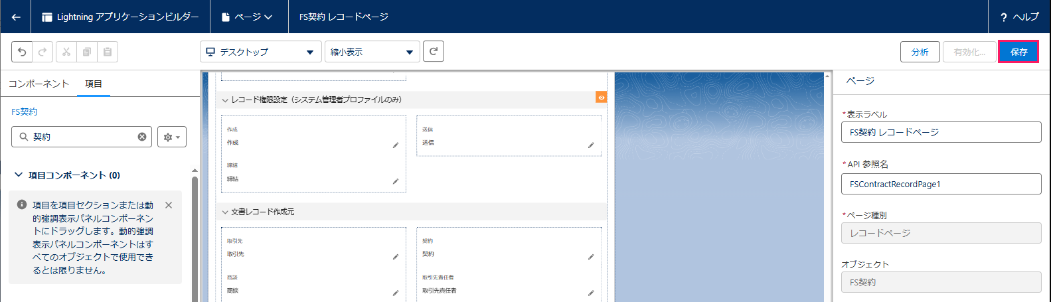
Task: Click the pencil icon for 取引先責任者 field
Action: pos(591,293)
